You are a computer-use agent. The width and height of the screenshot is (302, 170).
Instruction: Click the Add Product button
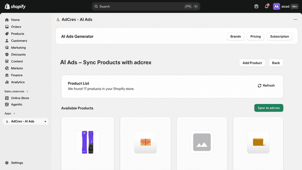252,63
